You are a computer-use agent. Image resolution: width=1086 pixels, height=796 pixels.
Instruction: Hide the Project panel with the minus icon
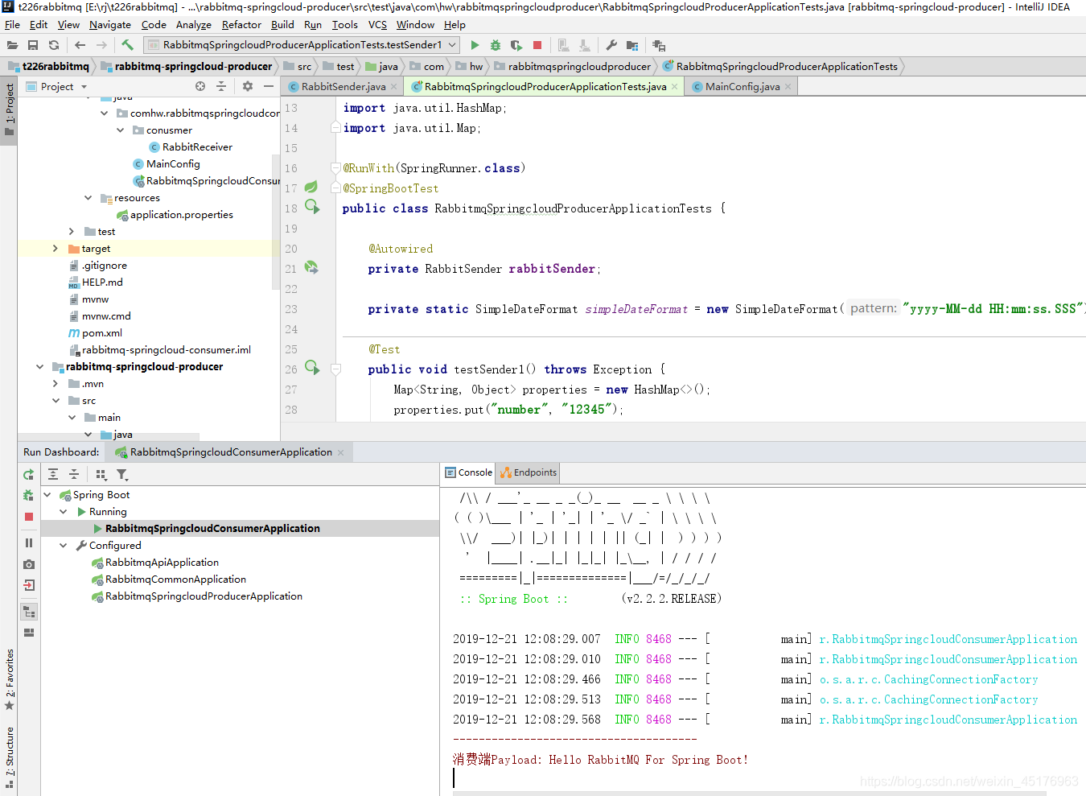[x=269, y=86]
